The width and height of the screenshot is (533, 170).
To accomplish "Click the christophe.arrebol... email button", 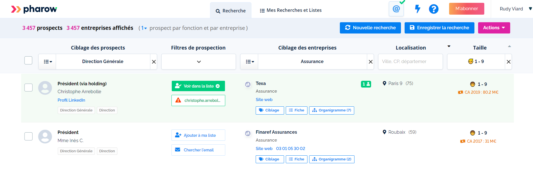I will (198, 100).
